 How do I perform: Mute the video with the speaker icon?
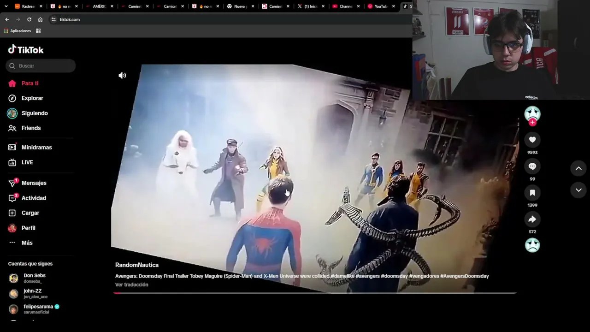point(122,76)
